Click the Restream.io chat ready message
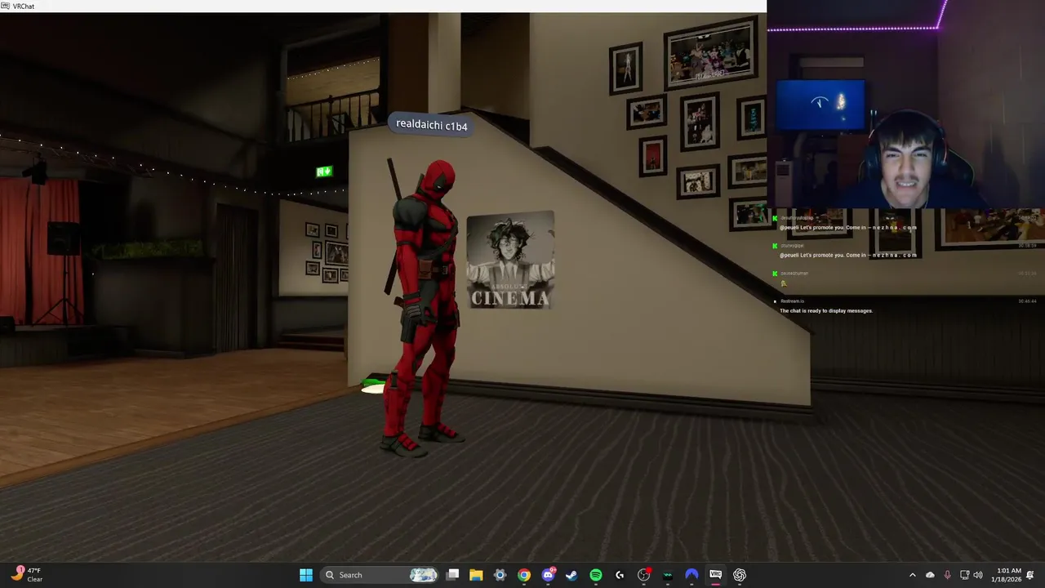The width and height of the screenshot is (1045, 588). click(x=826, y=310)
